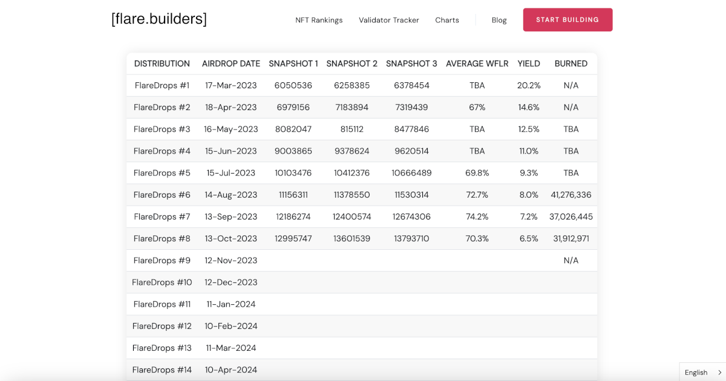The image size is (726, 381).
Task: Expand the English language selector
Action: pos(698,373)
